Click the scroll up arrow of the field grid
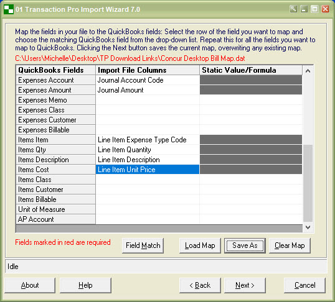 (x=308, y=71)
